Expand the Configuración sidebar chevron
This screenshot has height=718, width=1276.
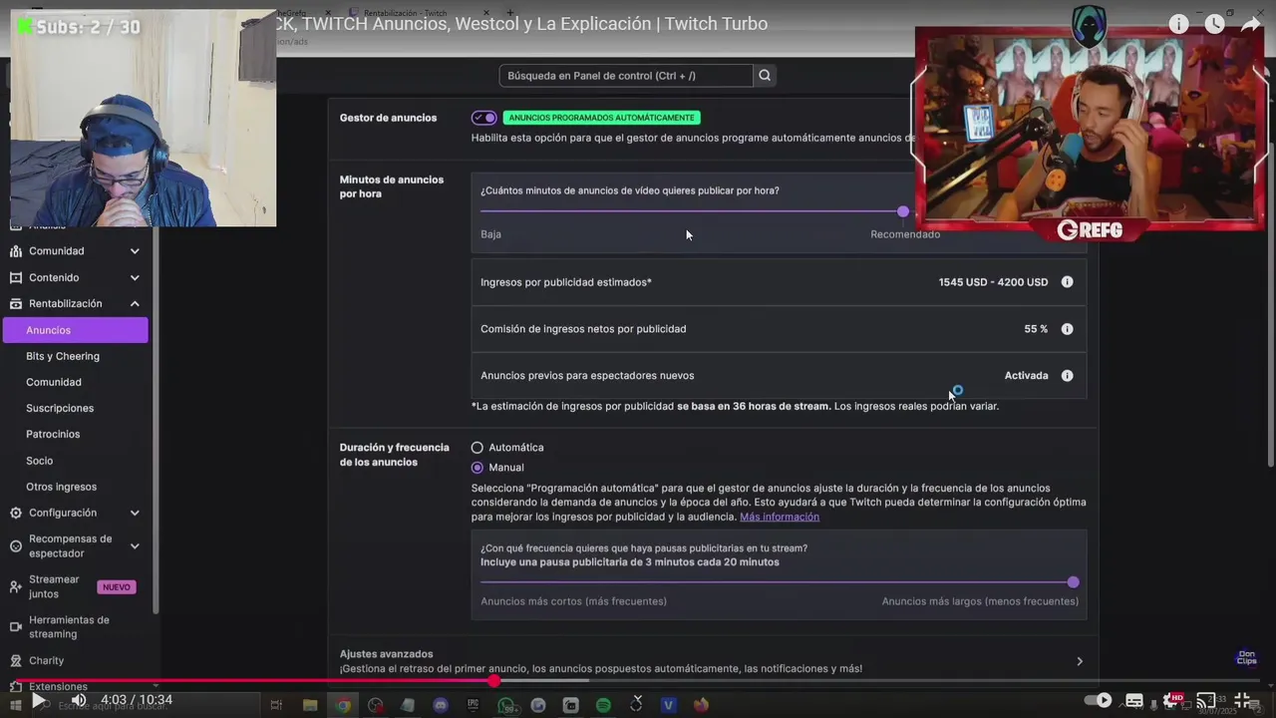(x=135, y=513)
